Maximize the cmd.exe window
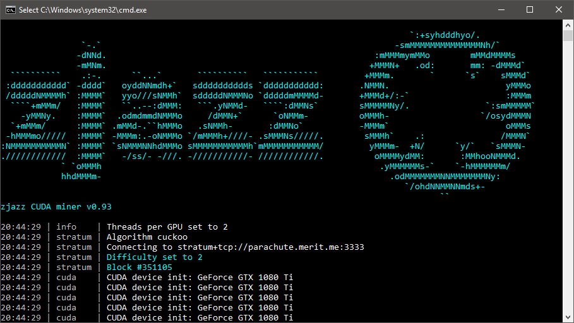This screenshot has width=574, height=323. click(x=530, y=10)
